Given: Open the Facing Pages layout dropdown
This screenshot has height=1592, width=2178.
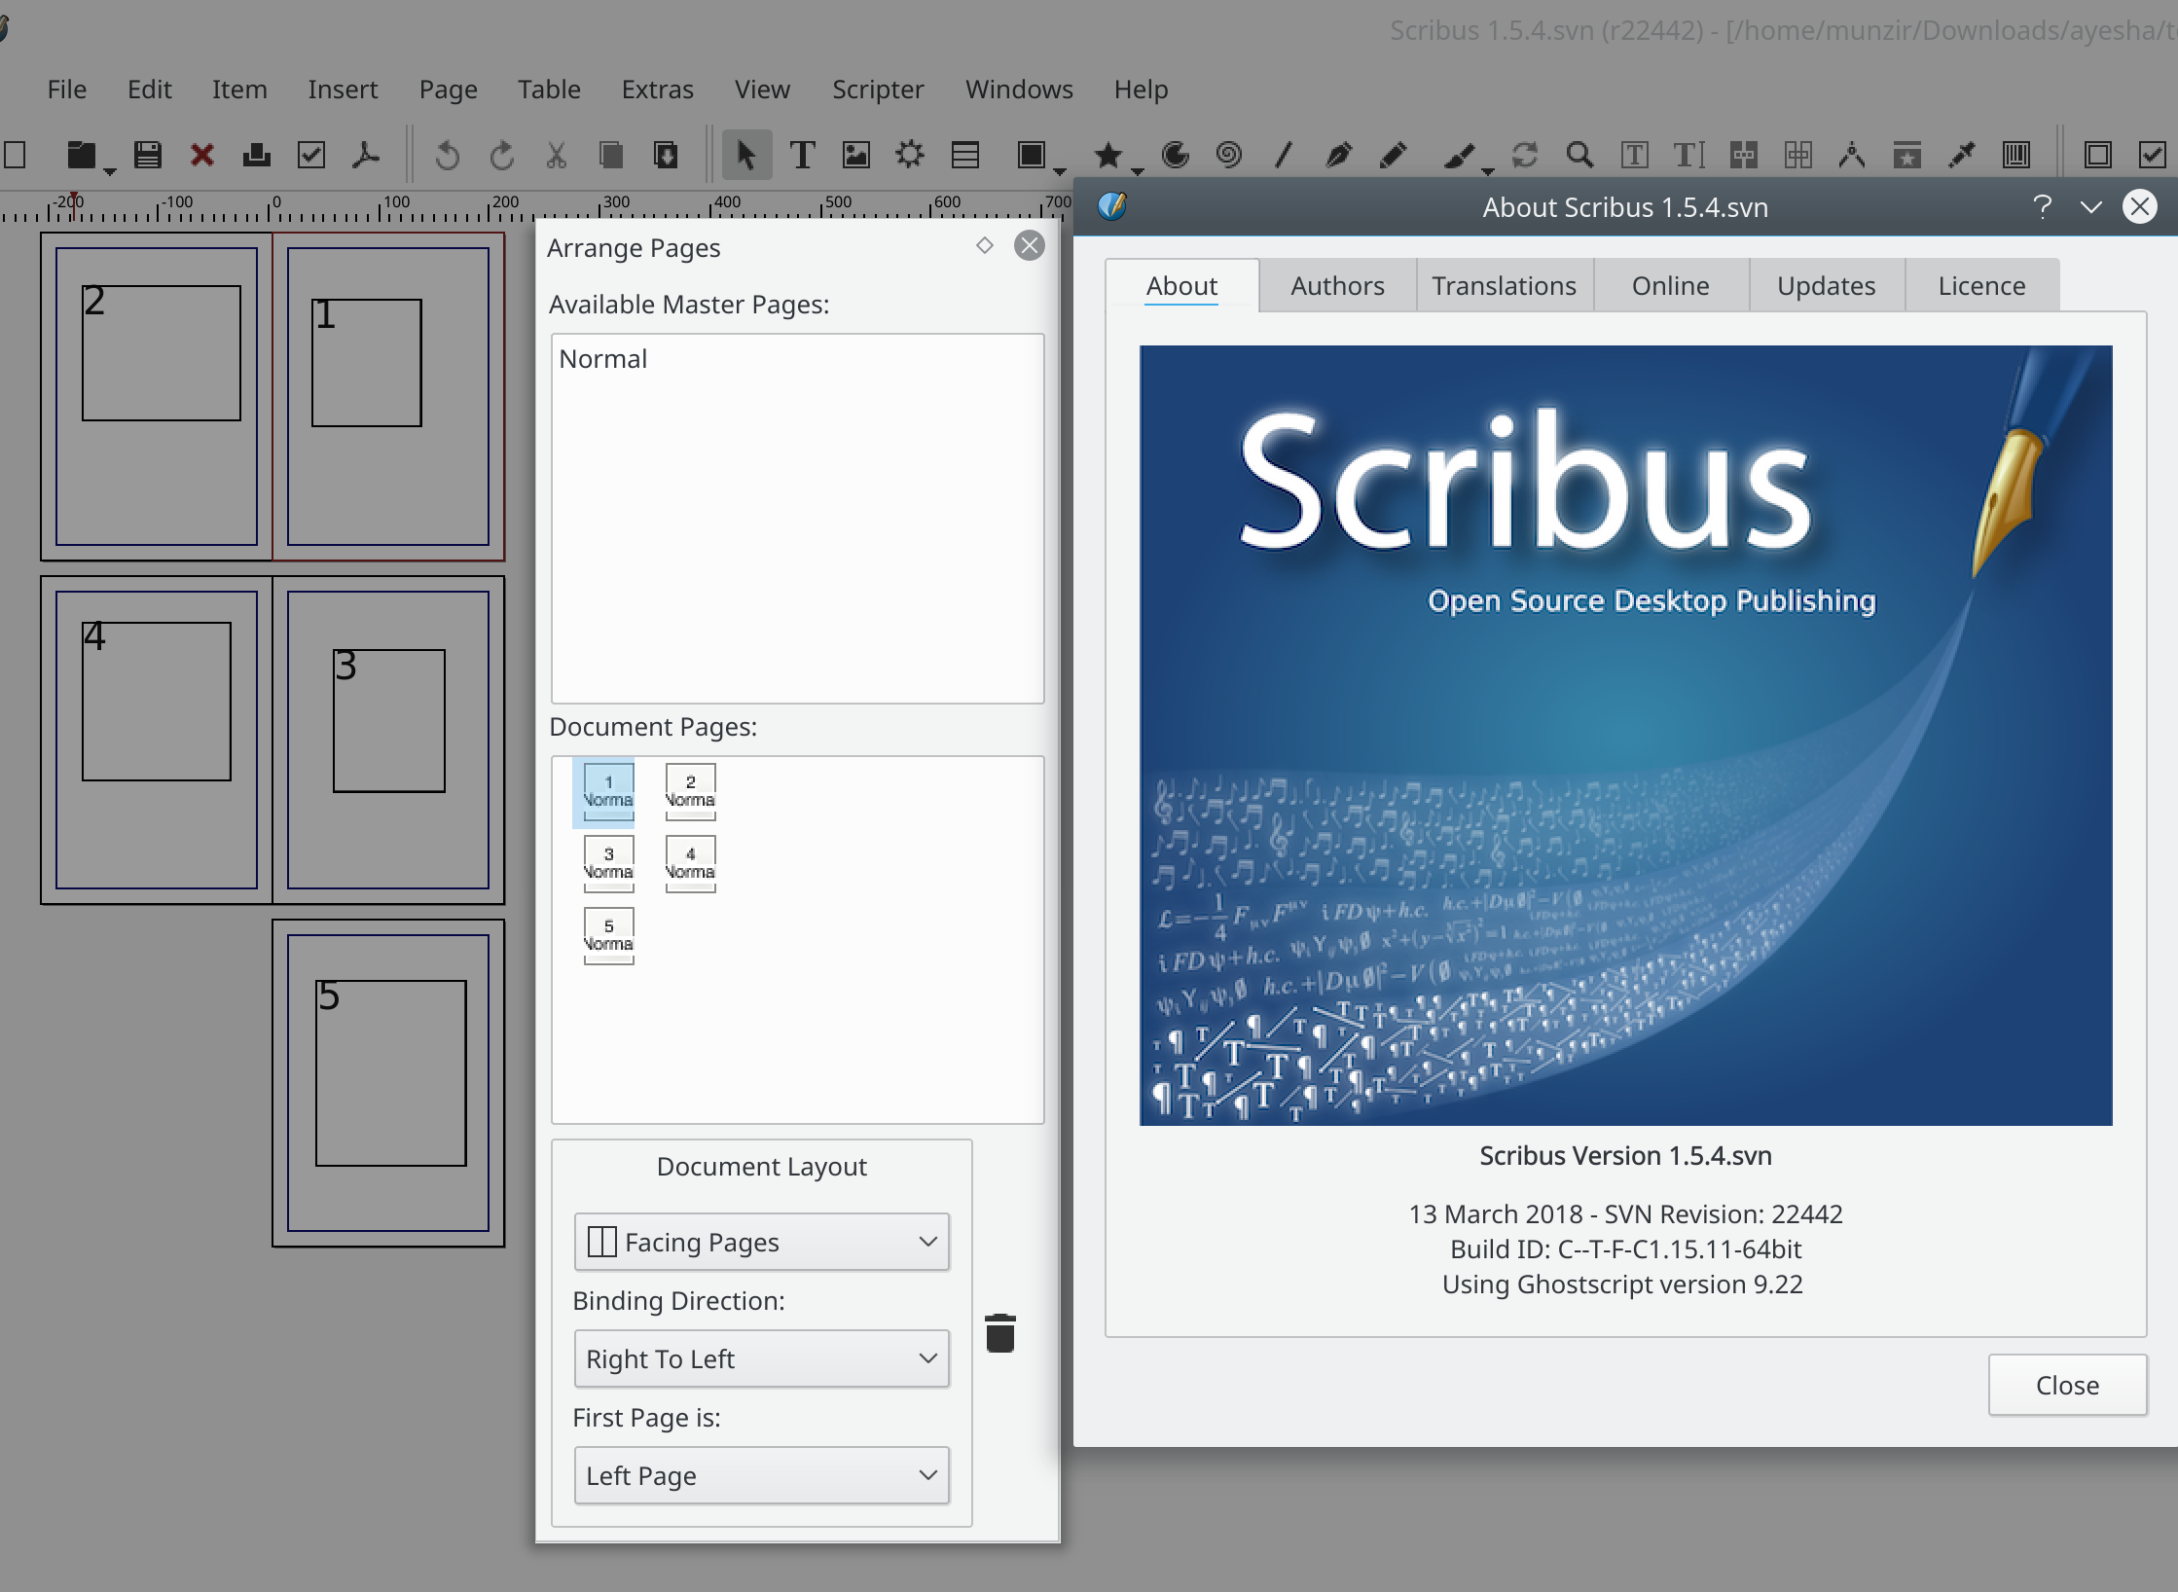Looking at the screenshot, I should pos(761,1242).
